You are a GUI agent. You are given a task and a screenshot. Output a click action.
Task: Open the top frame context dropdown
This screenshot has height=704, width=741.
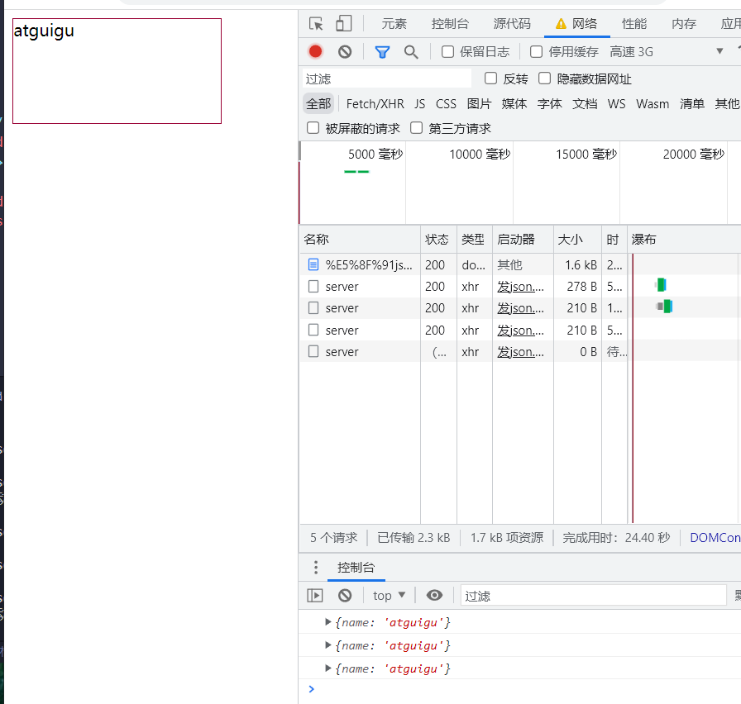click(389, 595)
